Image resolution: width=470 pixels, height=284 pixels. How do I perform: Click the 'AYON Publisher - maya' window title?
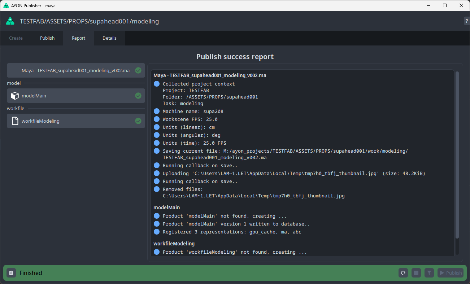click(x=34, y=5)
